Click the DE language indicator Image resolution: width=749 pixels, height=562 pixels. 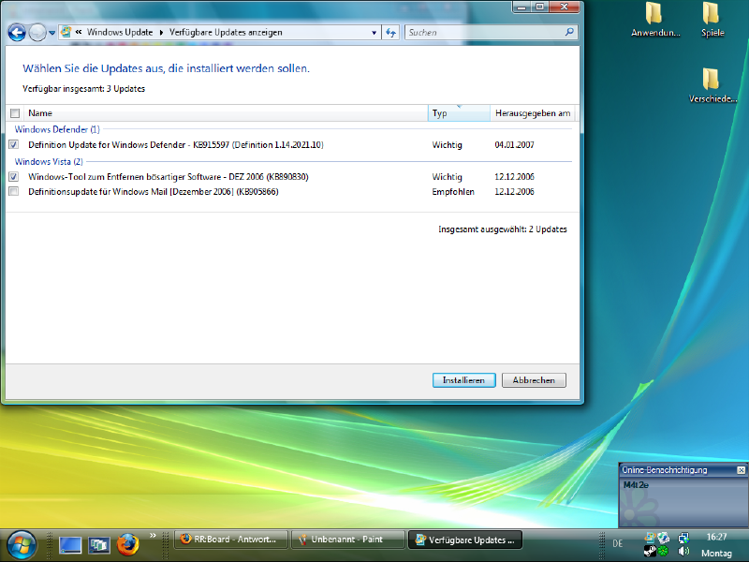point(618,543)
